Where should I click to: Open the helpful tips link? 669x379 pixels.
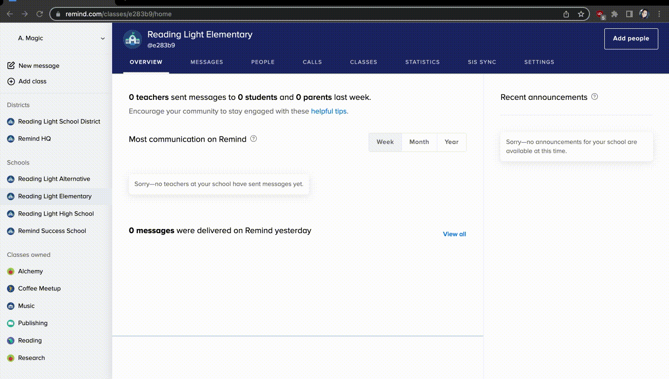click(x=328, y=111)
